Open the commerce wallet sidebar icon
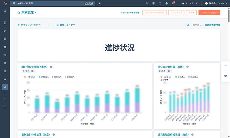Image resolution: width=230 pixels, height=138 pixels. pyautogui.click(x=5, y=55)
